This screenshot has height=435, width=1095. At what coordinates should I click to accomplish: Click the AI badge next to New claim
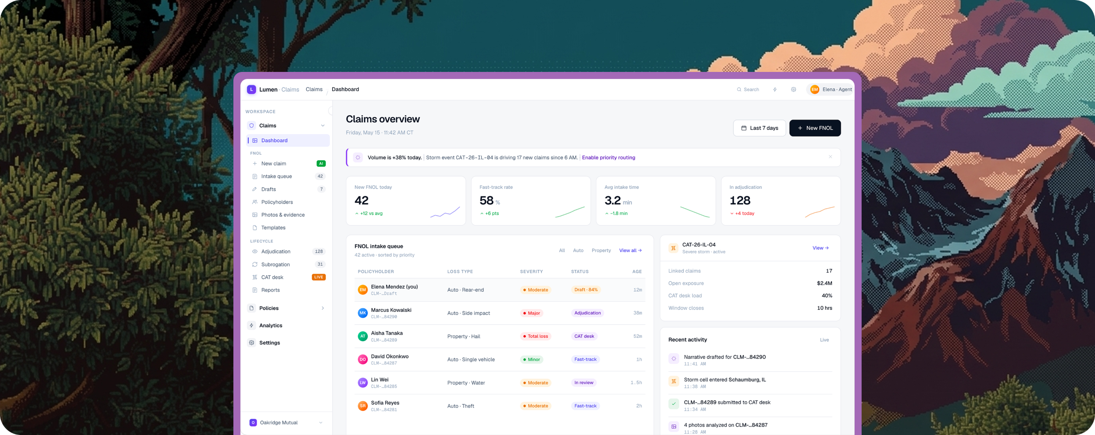(321, 164)
